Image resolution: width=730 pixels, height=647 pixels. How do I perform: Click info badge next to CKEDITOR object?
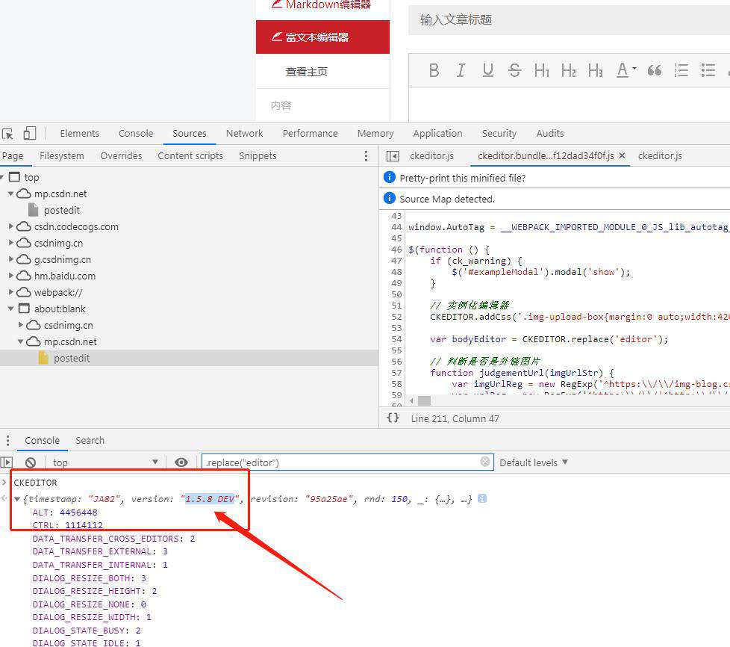(482, 499)
